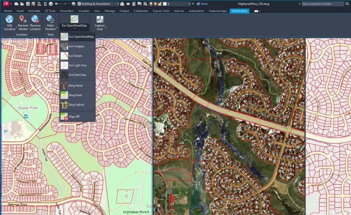Open the Output ribbon tab

click(124, 11)
